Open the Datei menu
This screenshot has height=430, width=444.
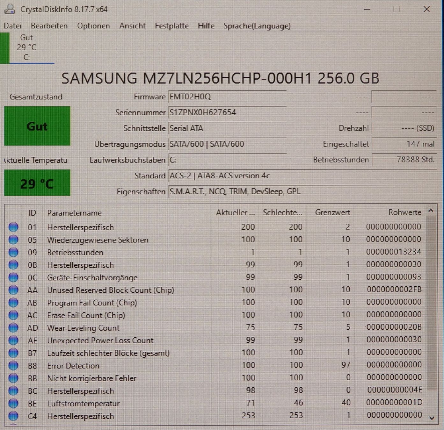click(13, 26)
